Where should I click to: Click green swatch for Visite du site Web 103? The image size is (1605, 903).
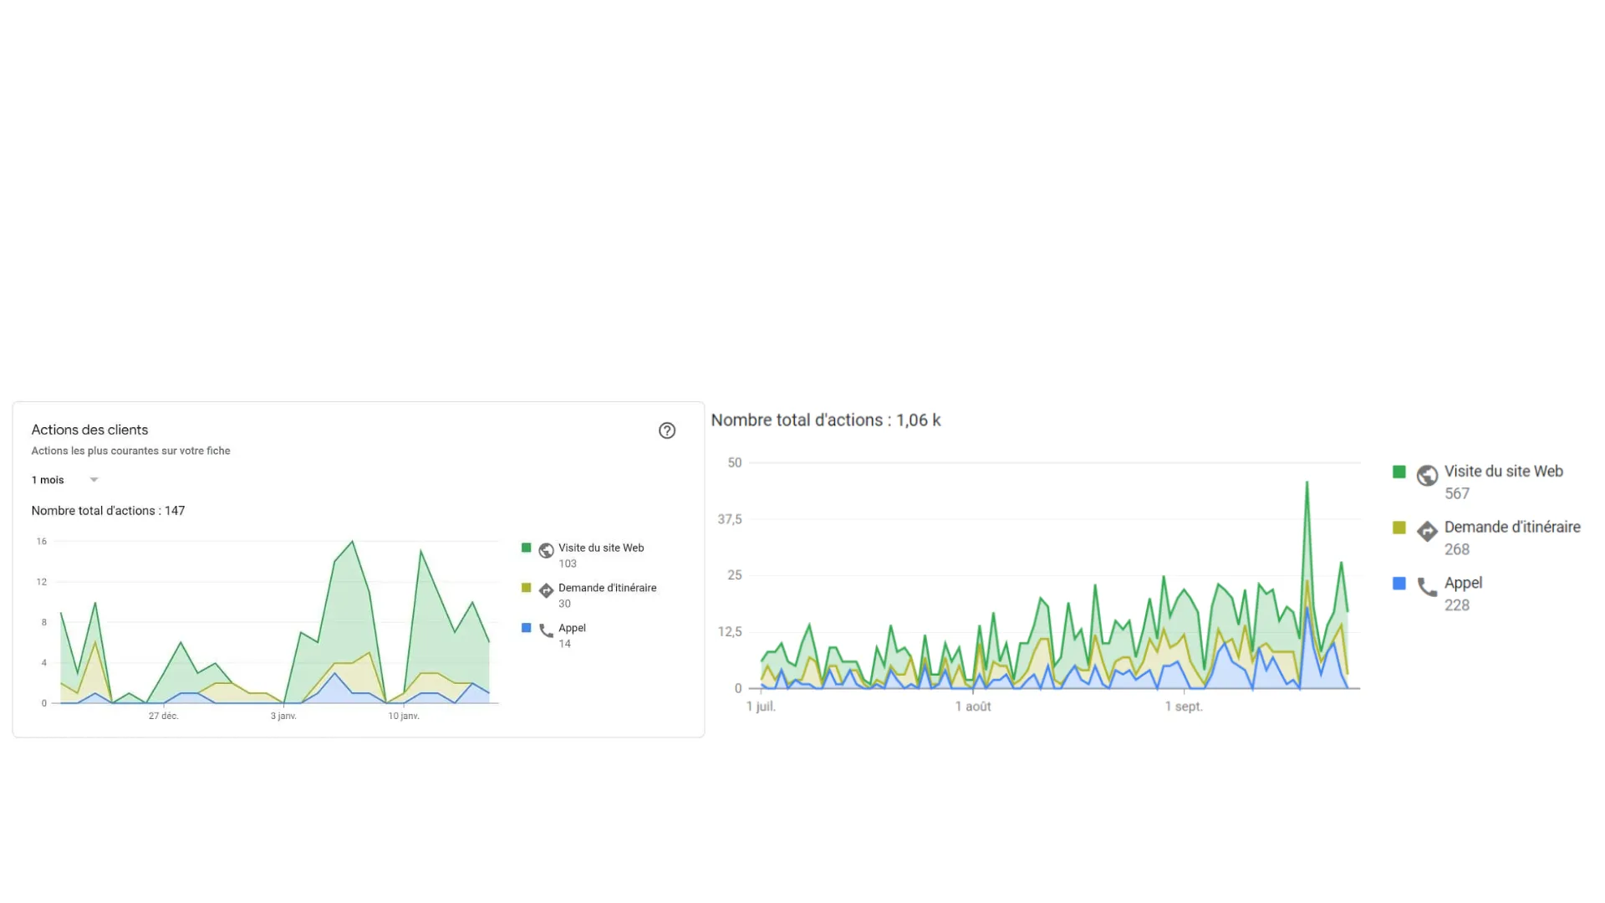click(526, 548)
